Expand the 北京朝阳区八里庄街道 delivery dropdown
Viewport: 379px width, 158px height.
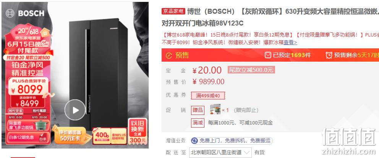220,152
